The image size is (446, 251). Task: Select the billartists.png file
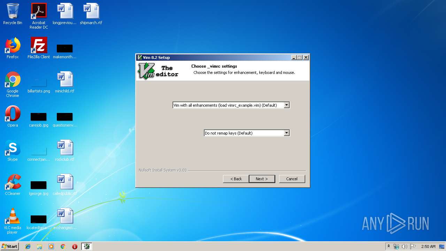39,85
